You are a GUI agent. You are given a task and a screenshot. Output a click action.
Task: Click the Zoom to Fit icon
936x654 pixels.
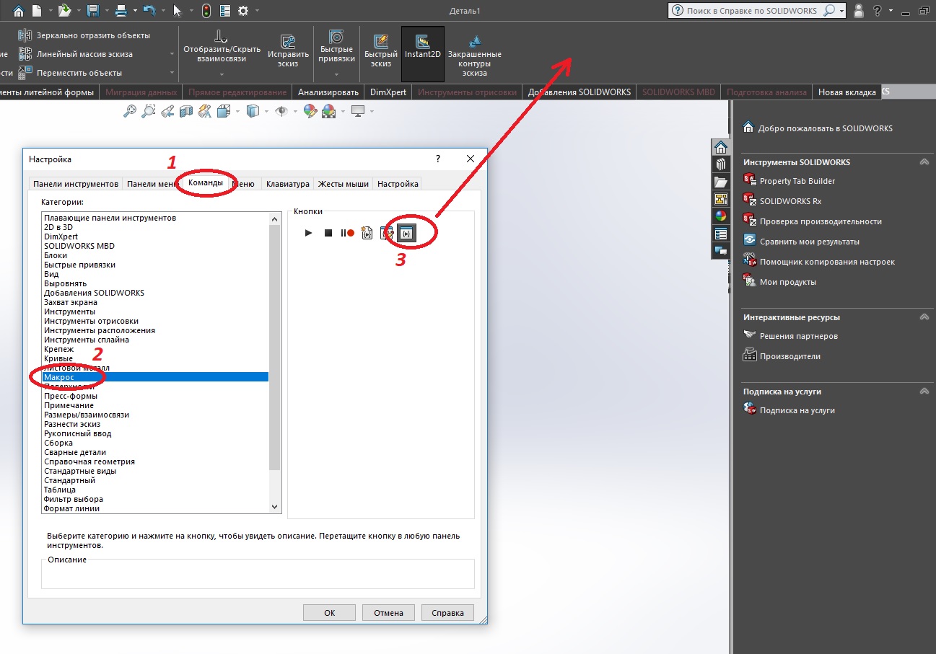click(130, 111)
